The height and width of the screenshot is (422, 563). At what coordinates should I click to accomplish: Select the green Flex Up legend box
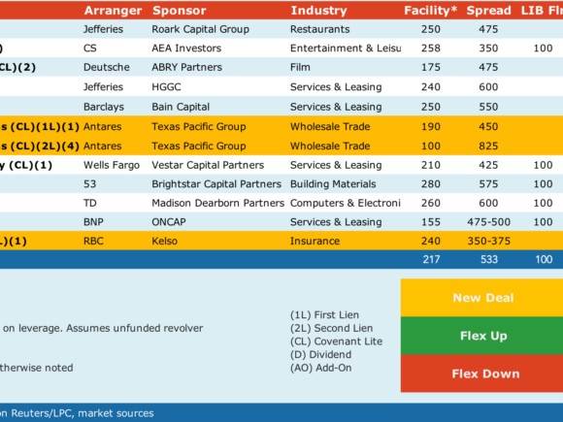pos(481,336)
